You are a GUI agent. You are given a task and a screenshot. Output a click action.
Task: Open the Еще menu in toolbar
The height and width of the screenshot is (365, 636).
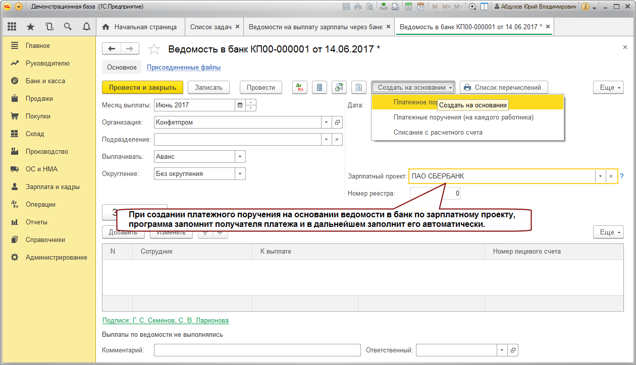coord(608,87)
